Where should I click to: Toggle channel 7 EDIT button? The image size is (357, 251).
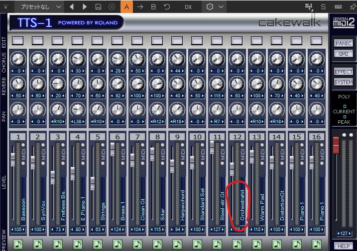coord(137,41)
